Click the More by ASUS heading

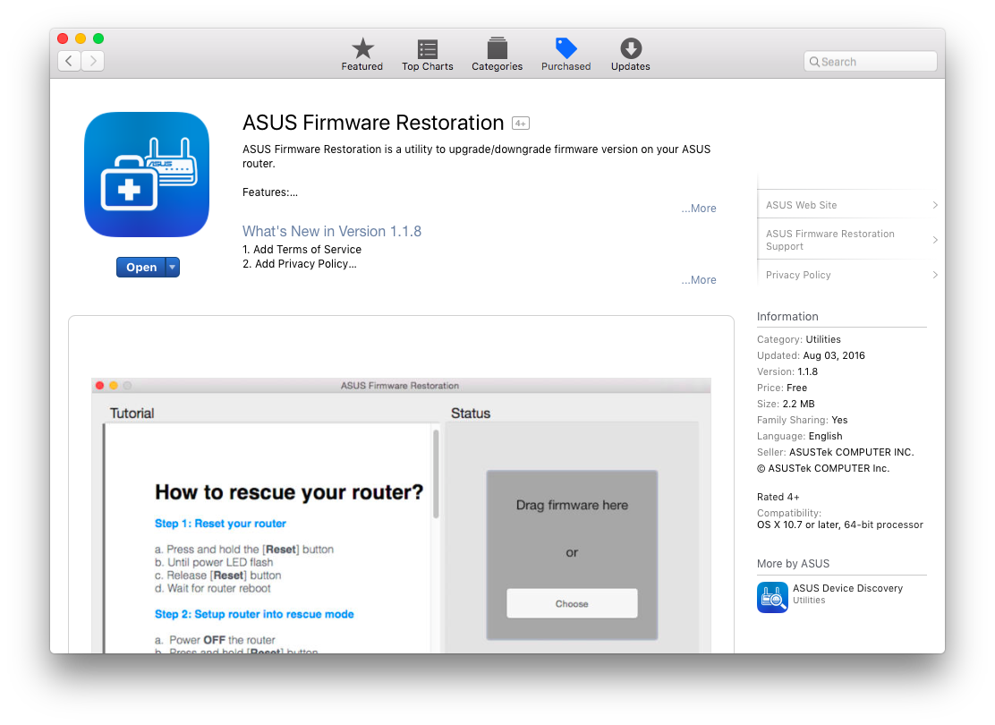point(793,564)
